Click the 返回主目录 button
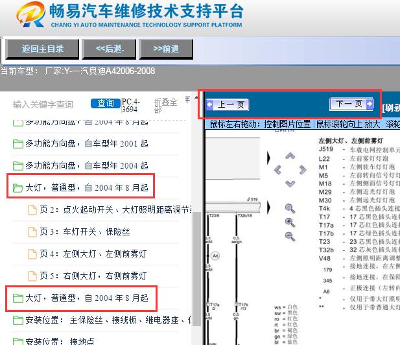 pos(42,49)
